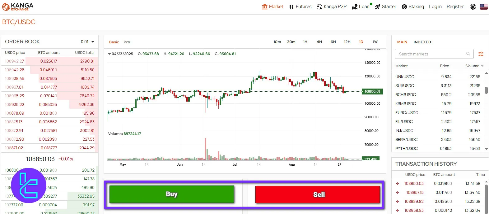Select 1W chart interval
This screenshot has height=214, width=489.
pos(375,42)
